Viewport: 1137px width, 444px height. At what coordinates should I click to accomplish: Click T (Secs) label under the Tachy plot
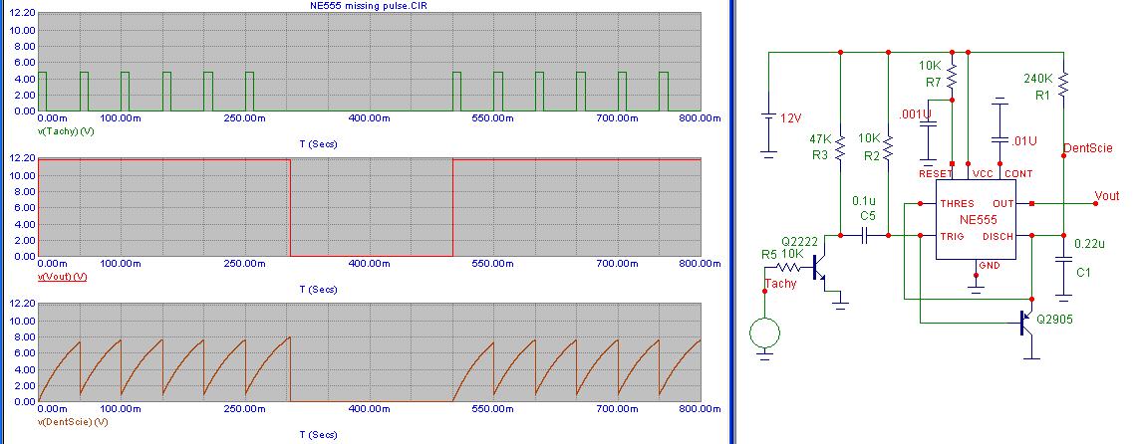(318, 144)
